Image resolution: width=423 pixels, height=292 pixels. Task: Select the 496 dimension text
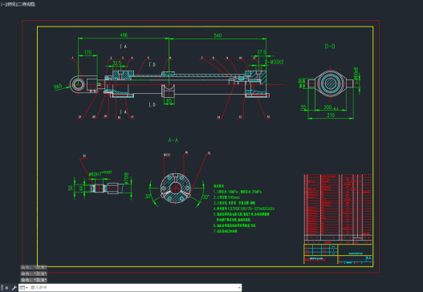point(124,35)
